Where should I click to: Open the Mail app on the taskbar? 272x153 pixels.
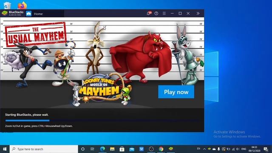tap(132, 149)
